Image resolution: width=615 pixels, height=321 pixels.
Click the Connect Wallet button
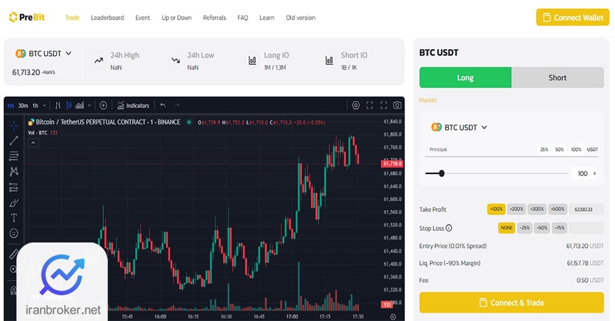click(573, 17)
